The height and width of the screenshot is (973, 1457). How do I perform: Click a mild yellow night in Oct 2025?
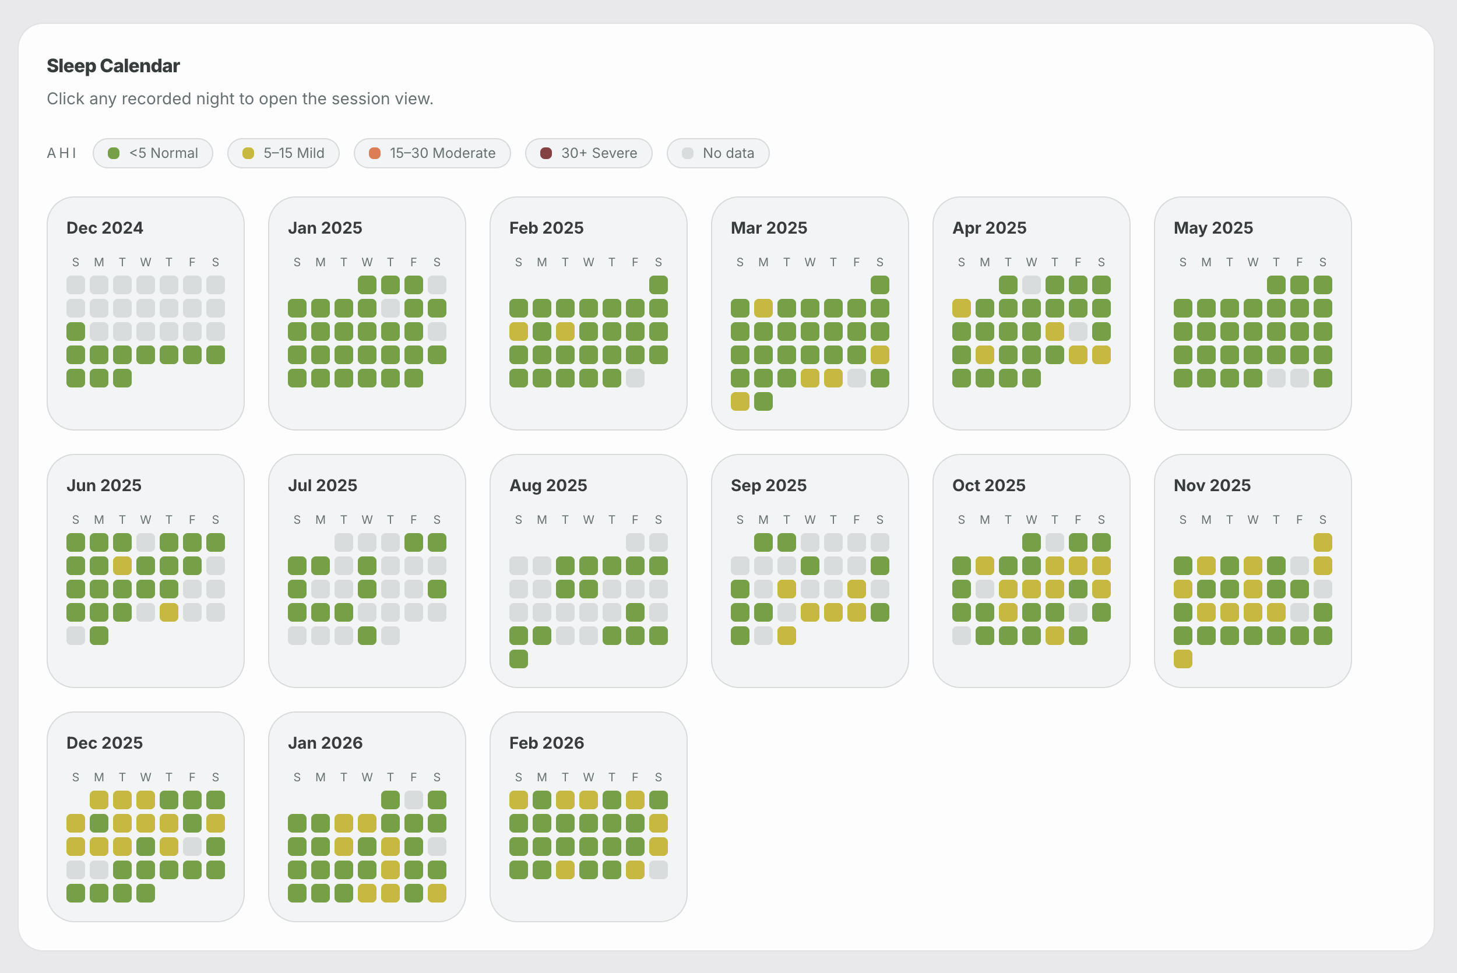(x=985, y=565)
